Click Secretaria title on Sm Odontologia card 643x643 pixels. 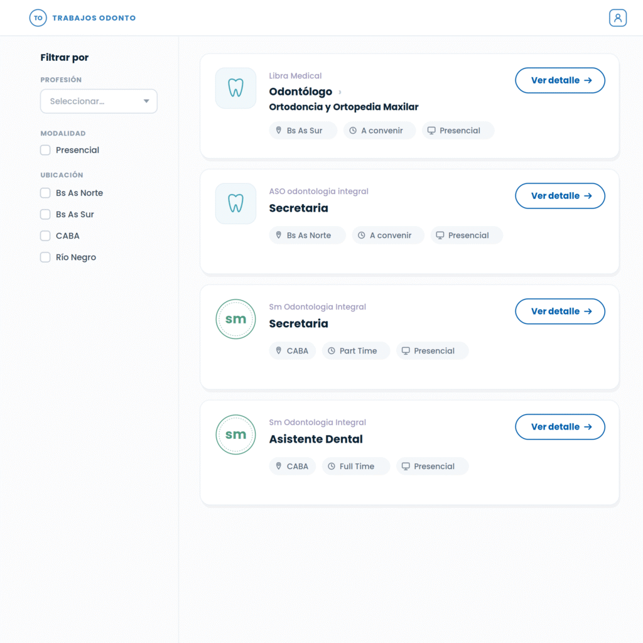[298, 323]
